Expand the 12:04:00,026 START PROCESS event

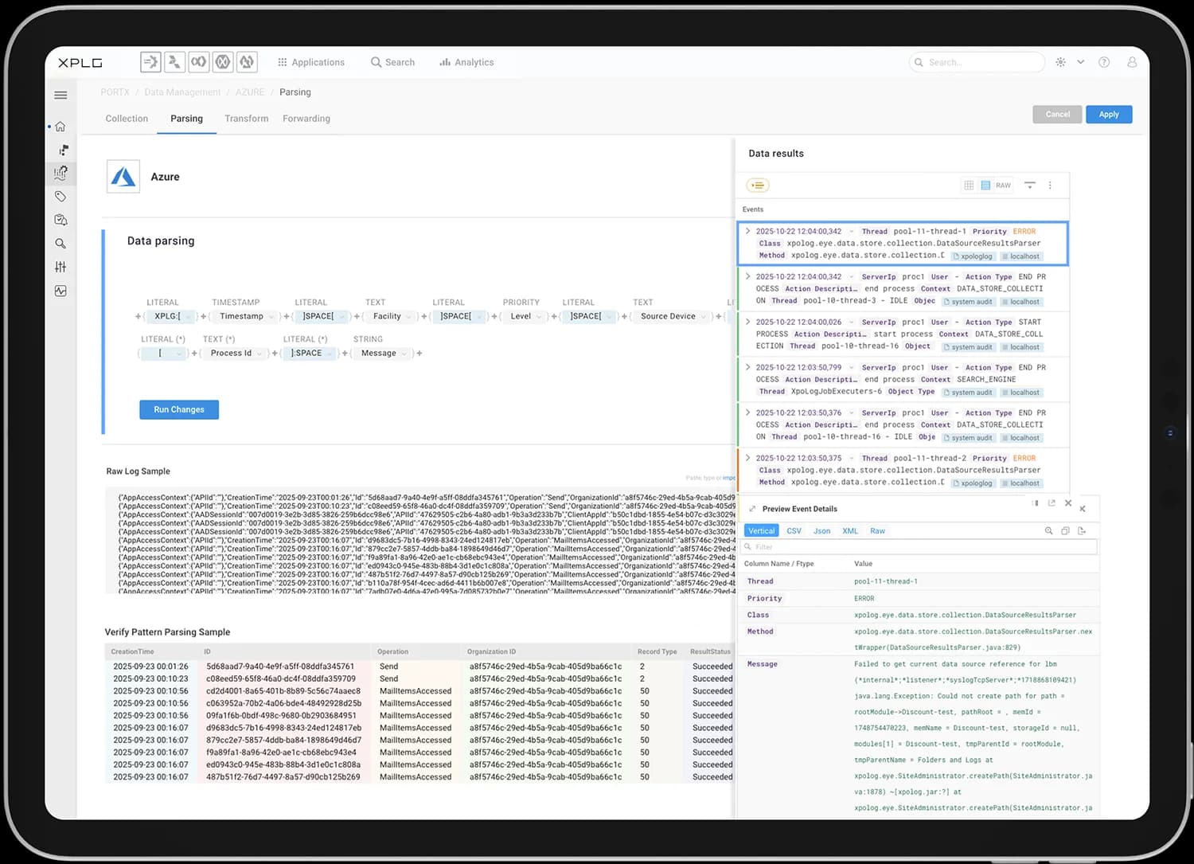748,322
